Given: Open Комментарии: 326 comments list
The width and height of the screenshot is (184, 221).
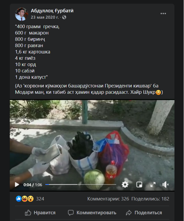Looking at the screenshot, I should (108, 199).
